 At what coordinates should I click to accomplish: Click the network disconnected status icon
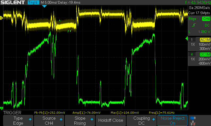click(x=193, y=123)
